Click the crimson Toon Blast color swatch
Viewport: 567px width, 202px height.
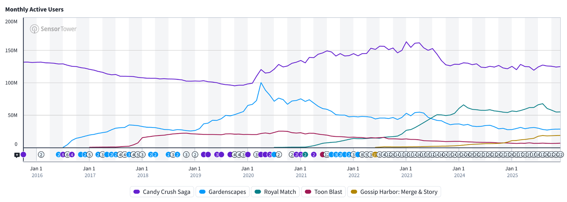[308, 192]
